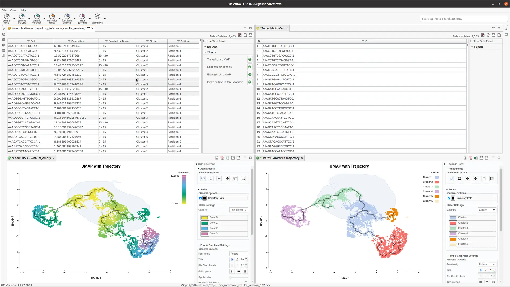The image size is (510, 287).
Task: Toggle bold title in left chart settings
Action: click(232, 260)
